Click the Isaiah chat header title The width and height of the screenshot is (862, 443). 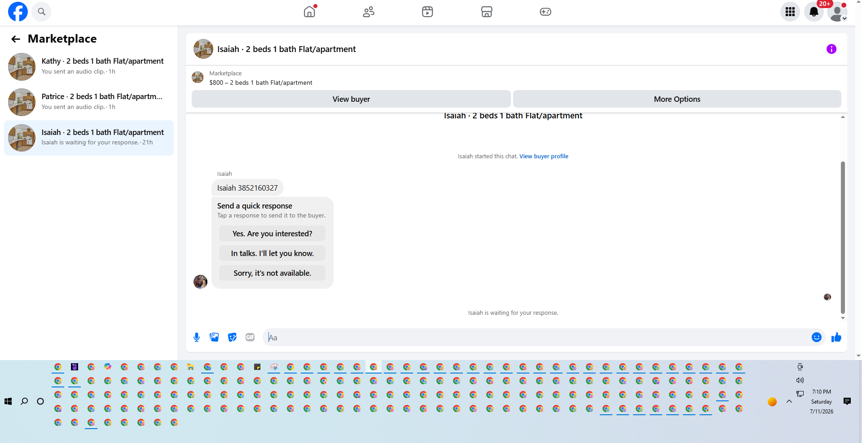point(286,49)
